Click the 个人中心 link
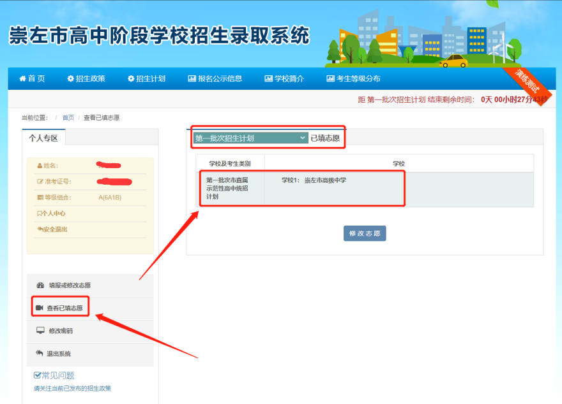The image size is (562, 404). pyautogui.click(x=53, y=213)
